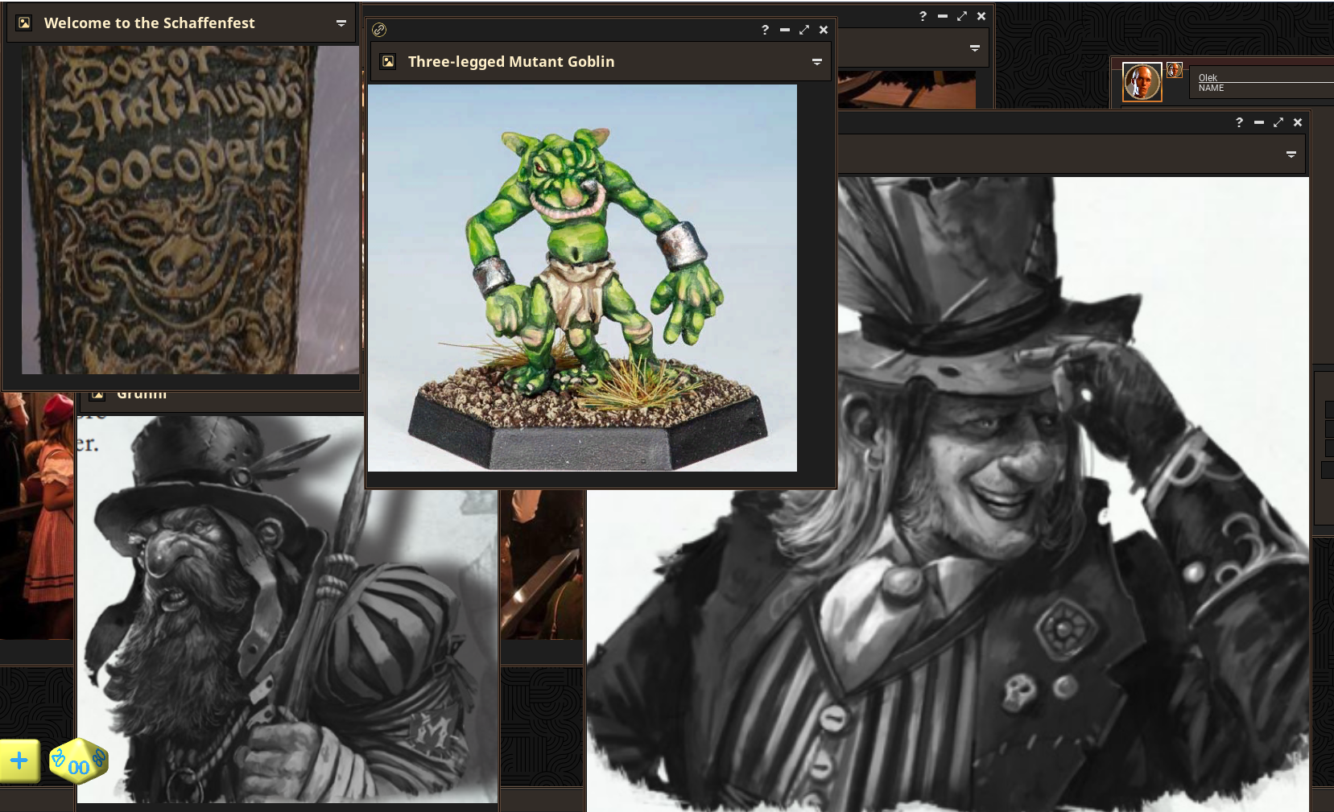Open help for the Three-legged Mutant Goblin window
This screenshot has height=812, width=1334.
point(765,30)
